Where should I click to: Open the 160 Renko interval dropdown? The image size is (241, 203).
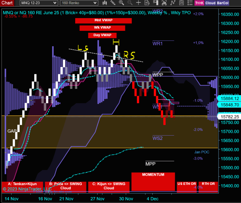pyautogui.click(x=79, y=3)
